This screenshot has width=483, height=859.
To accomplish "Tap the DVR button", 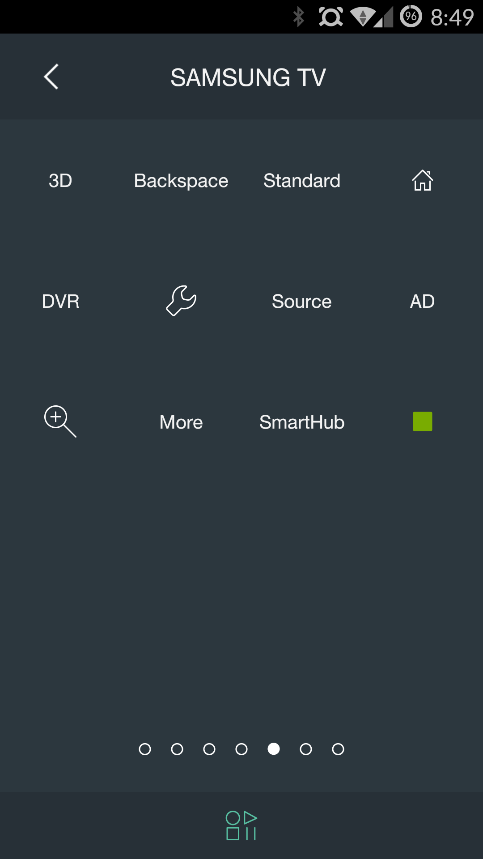I will 60,302.
